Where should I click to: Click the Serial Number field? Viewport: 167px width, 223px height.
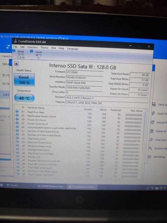[x=85, y=77]
